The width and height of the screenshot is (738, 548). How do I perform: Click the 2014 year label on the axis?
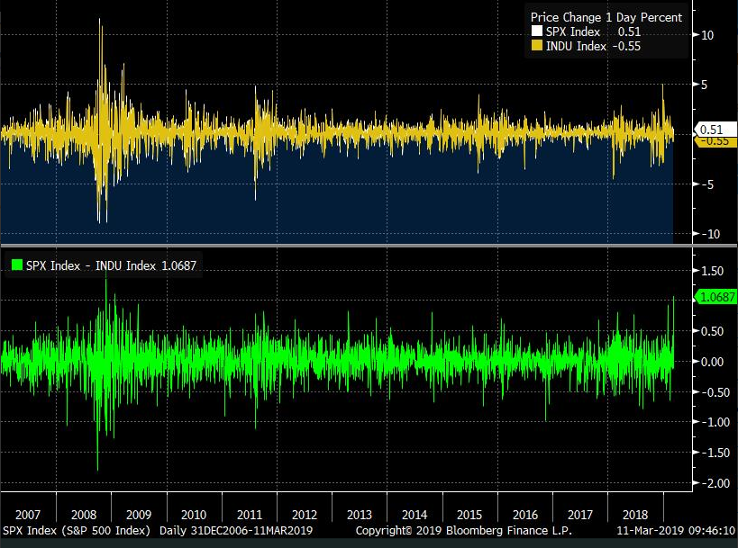point(415,515)
